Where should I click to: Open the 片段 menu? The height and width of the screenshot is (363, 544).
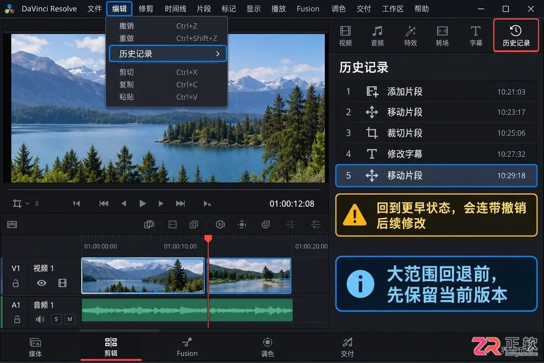pos(204,9)
